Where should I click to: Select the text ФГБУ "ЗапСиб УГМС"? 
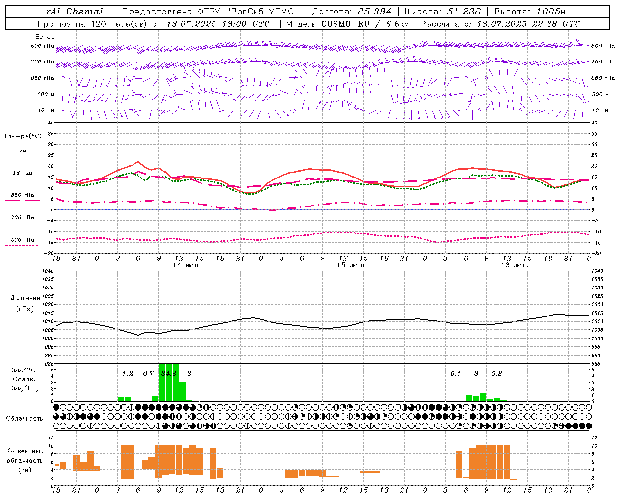click(248, 12)
